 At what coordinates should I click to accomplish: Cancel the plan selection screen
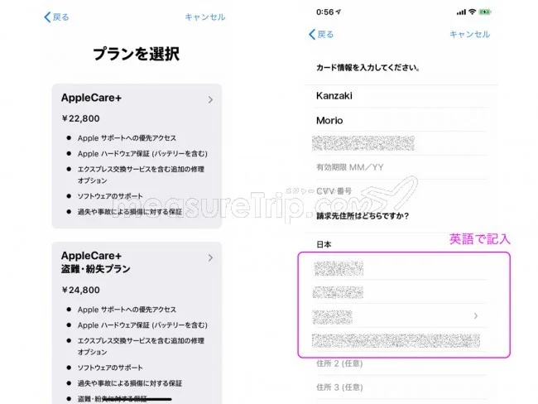tap(204, 17)
